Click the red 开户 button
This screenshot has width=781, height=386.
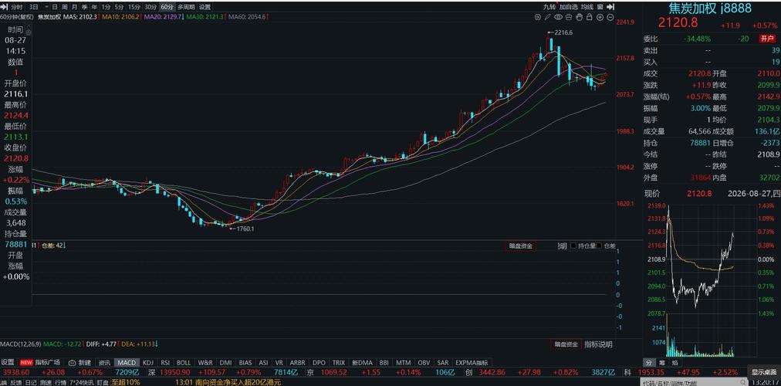766,39
